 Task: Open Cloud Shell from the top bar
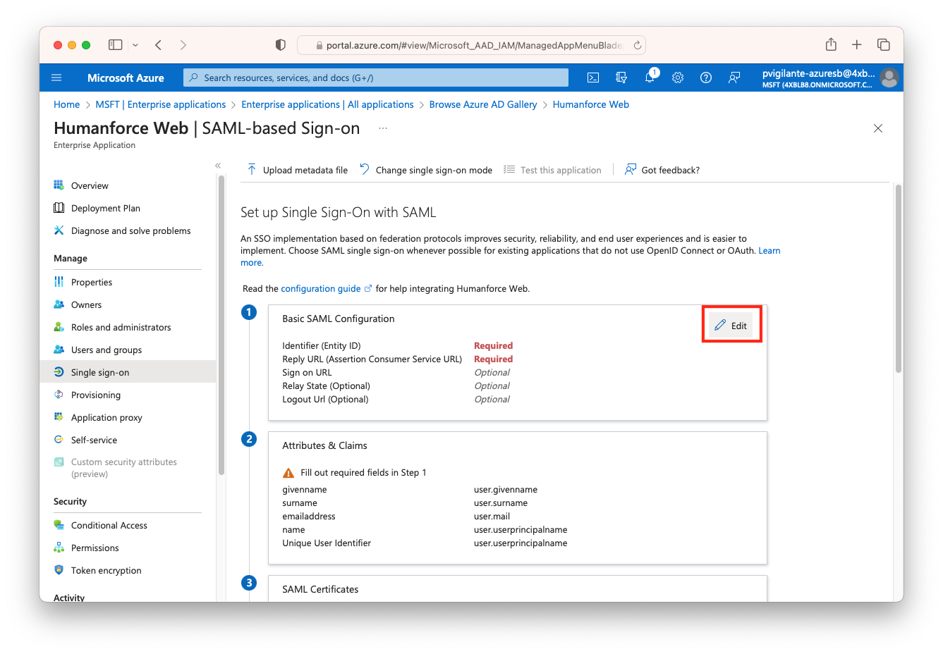coord(593,78)
